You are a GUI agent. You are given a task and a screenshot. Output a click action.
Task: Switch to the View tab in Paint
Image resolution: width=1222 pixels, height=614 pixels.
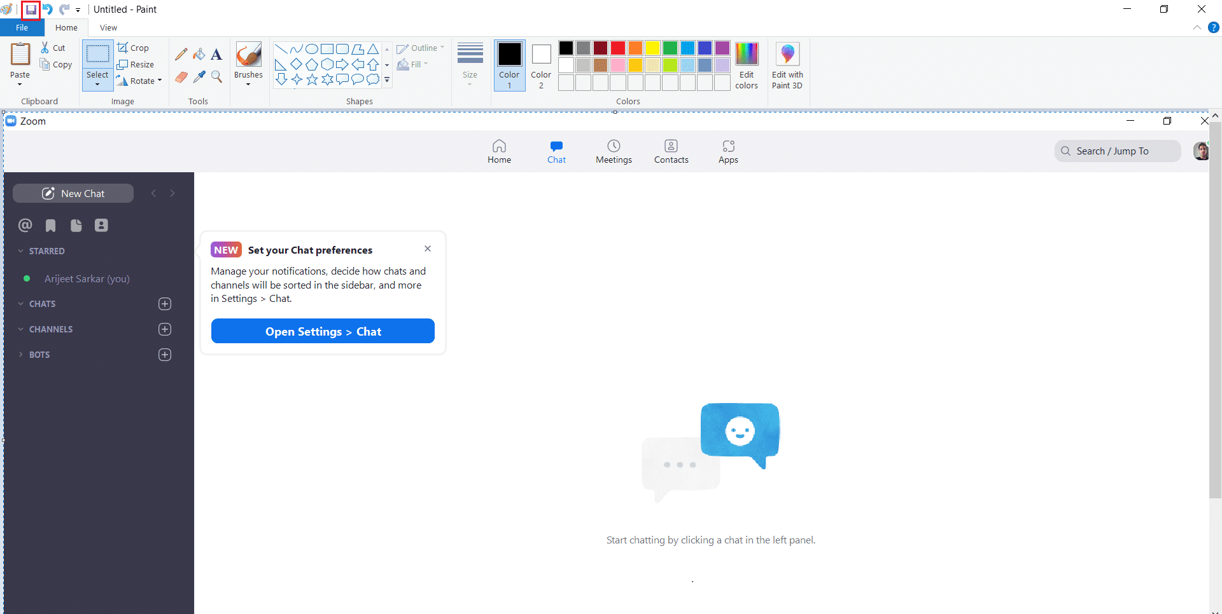(108, 27)
